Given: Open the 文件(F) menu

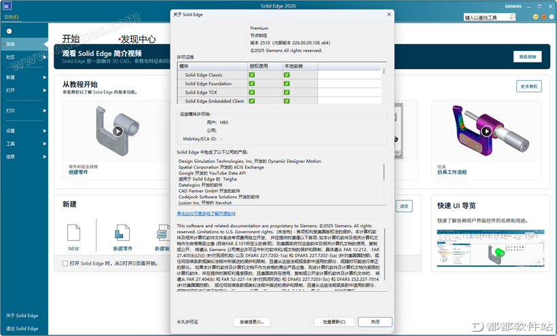Looking at the screenshot, I should coord(11,17).
